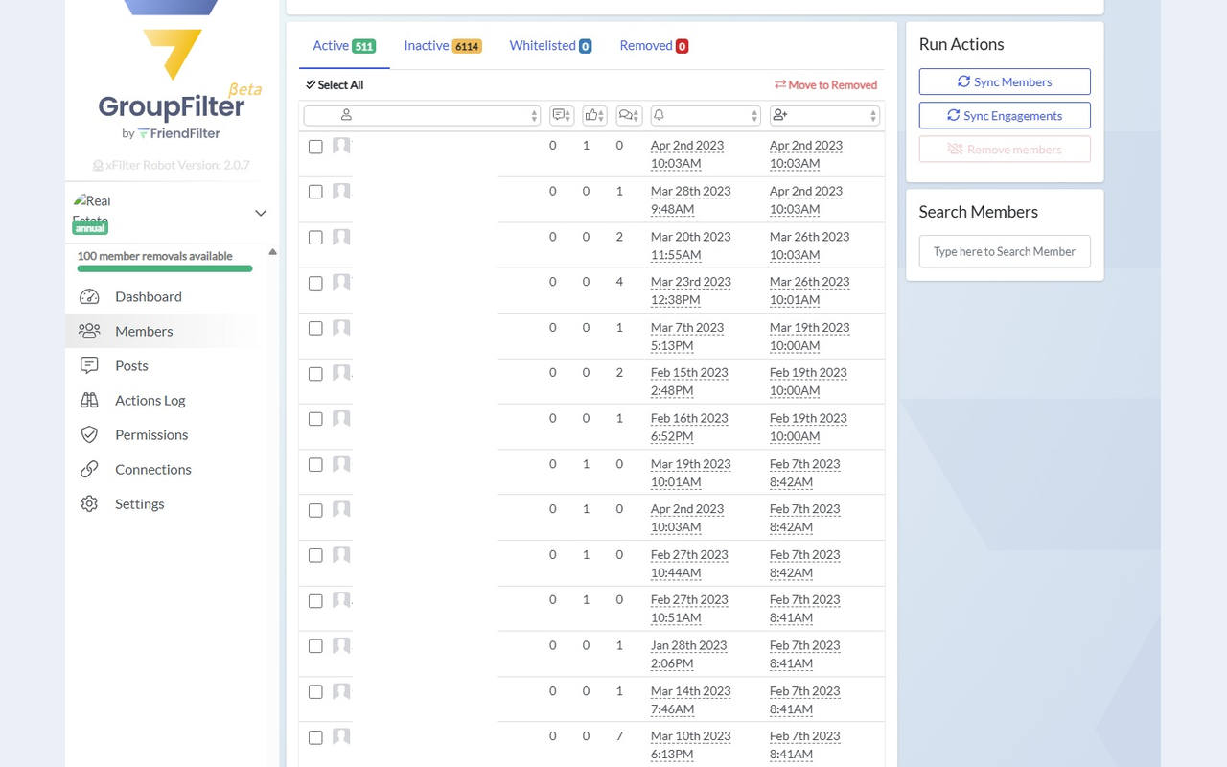
Task: Click the posts count column icon
Action: (558, 115)
